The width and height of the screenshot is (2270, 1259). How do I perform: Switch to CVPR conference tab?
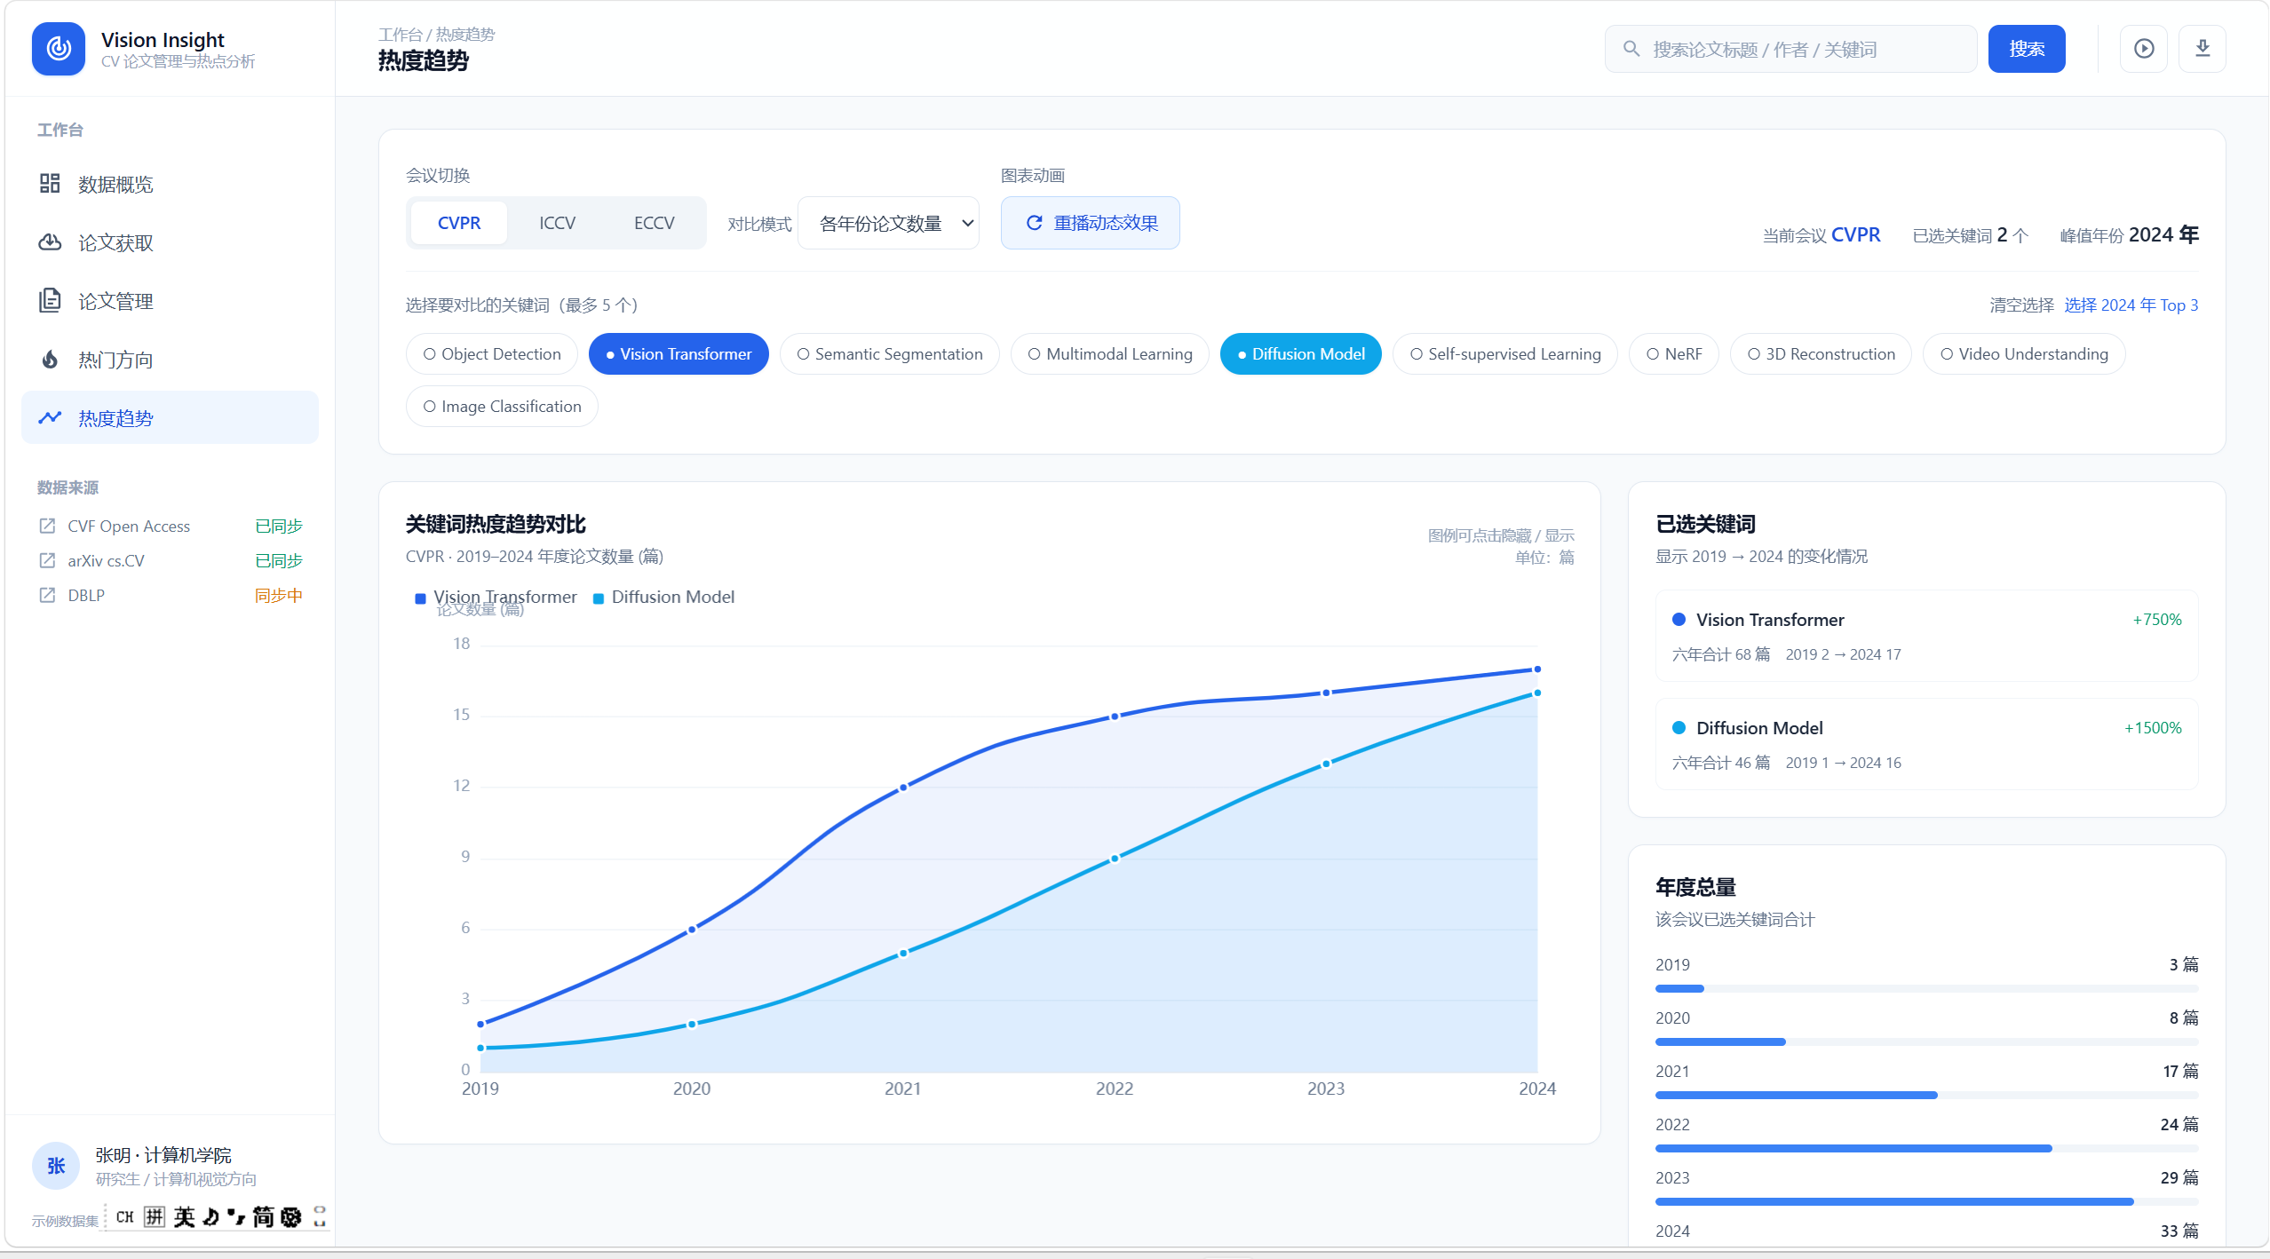pos(459,223)
